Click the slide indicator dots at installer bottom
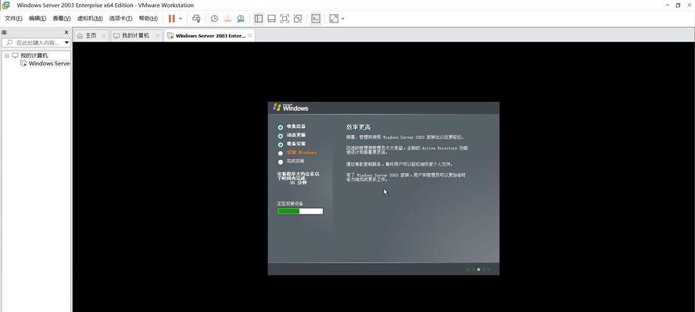This screenshot has height=312, width=695. 478,269
